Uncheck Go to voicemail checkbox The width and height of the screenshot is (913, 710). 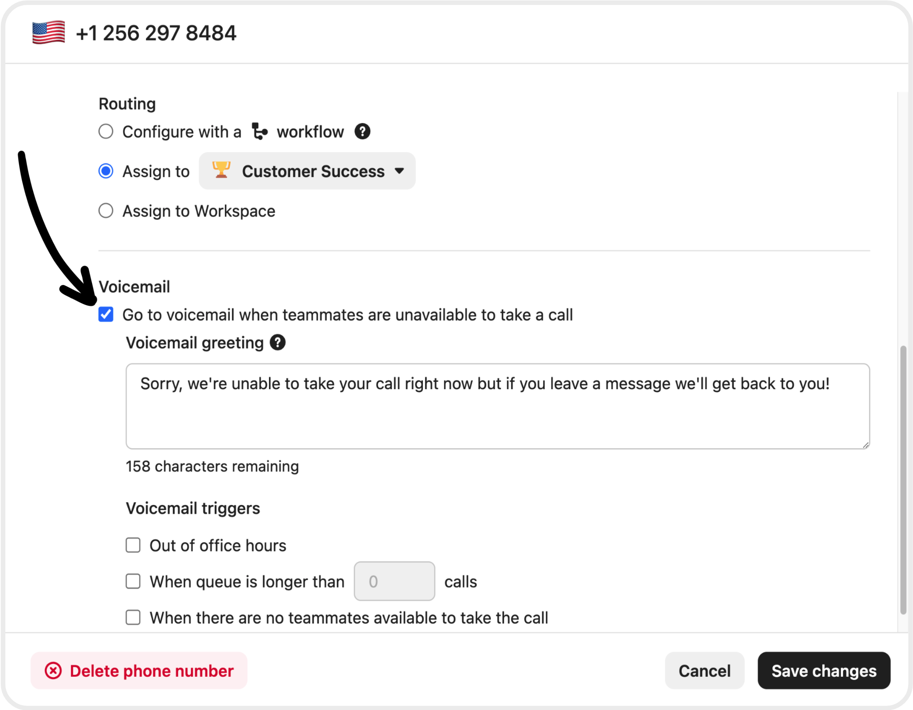click(x=106, y=314)
